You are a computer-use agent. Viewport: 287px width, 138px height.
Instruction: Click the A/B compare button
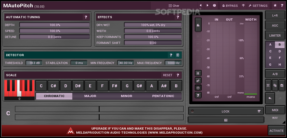coord(275,74)
